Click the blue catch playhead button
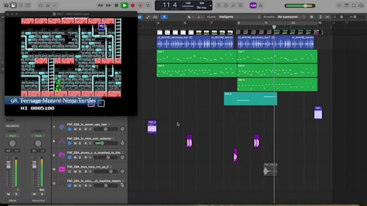The width and height of the screenshot is (367, 206). [x=164, y=17]
